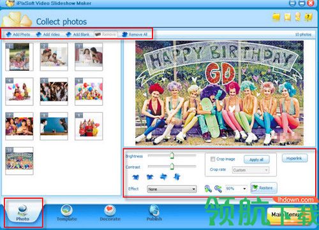The height and width of the screenshot is (230, 319).
Task: Click Remove All in the toolbar
Action: (x=135, y=34)
